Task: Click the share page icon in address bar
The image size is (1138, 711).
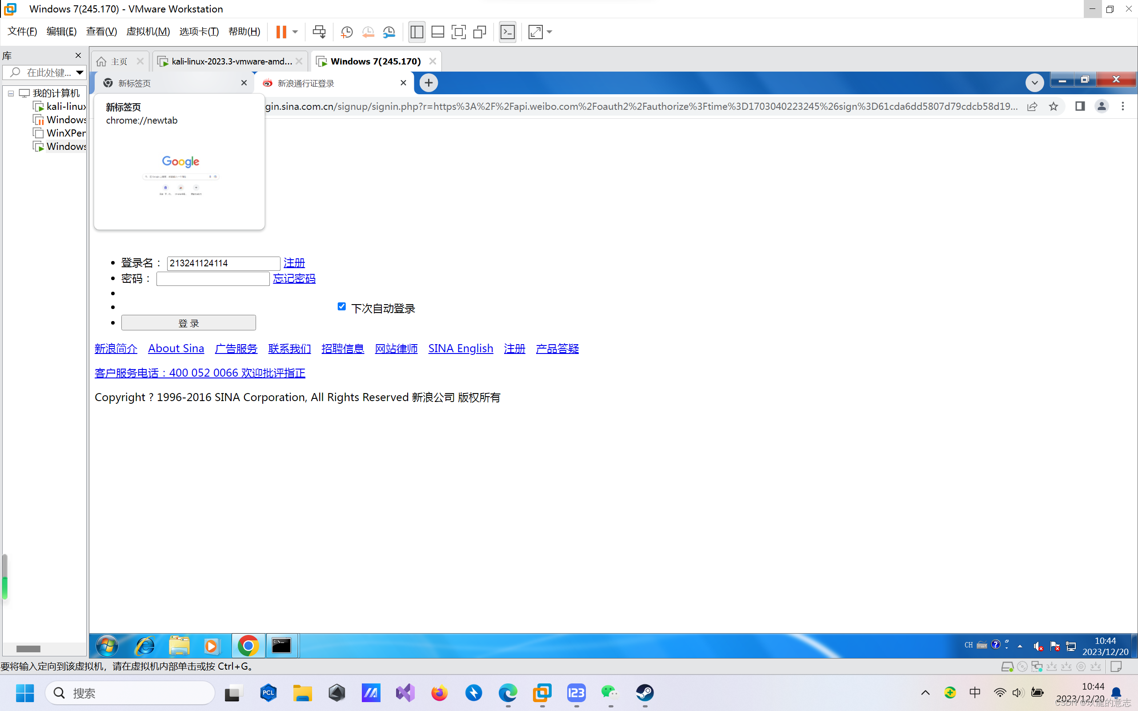Action: coord(1032,107)
